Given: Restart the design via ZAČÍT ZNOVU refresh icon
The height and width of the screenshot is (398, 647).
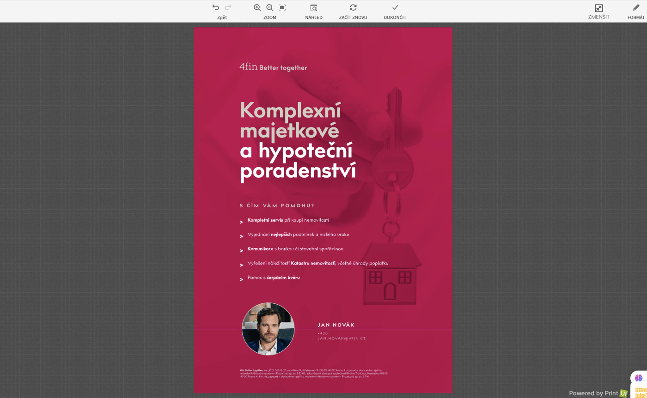Looking at the screenshot, I should point(353,7).
